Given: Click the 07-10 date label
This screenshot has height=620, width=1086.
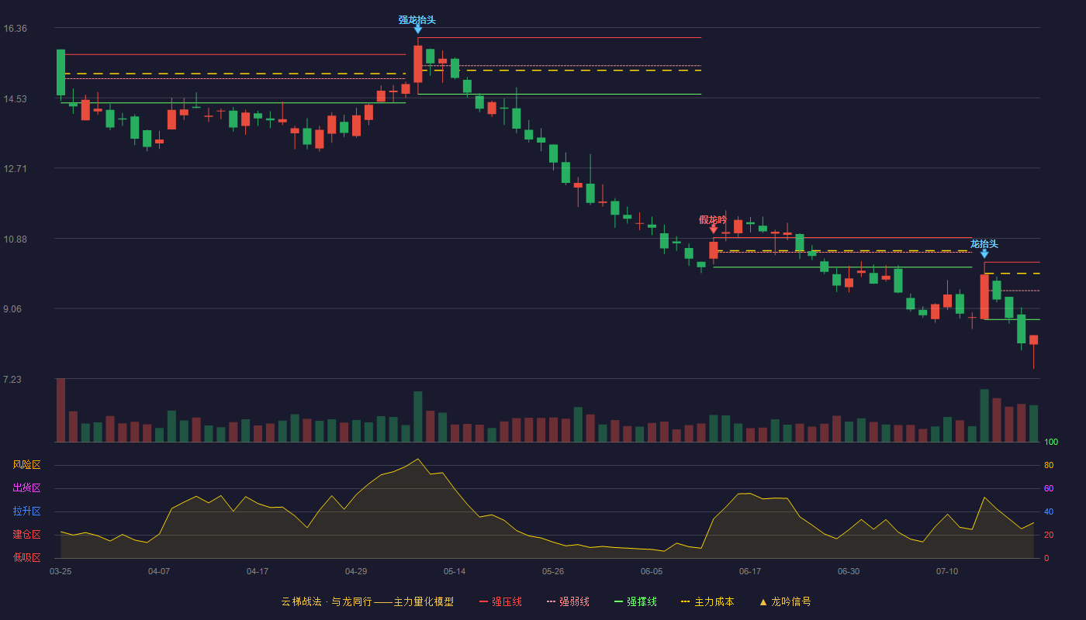Looking at the screenshot, I should tap(947, 571).
